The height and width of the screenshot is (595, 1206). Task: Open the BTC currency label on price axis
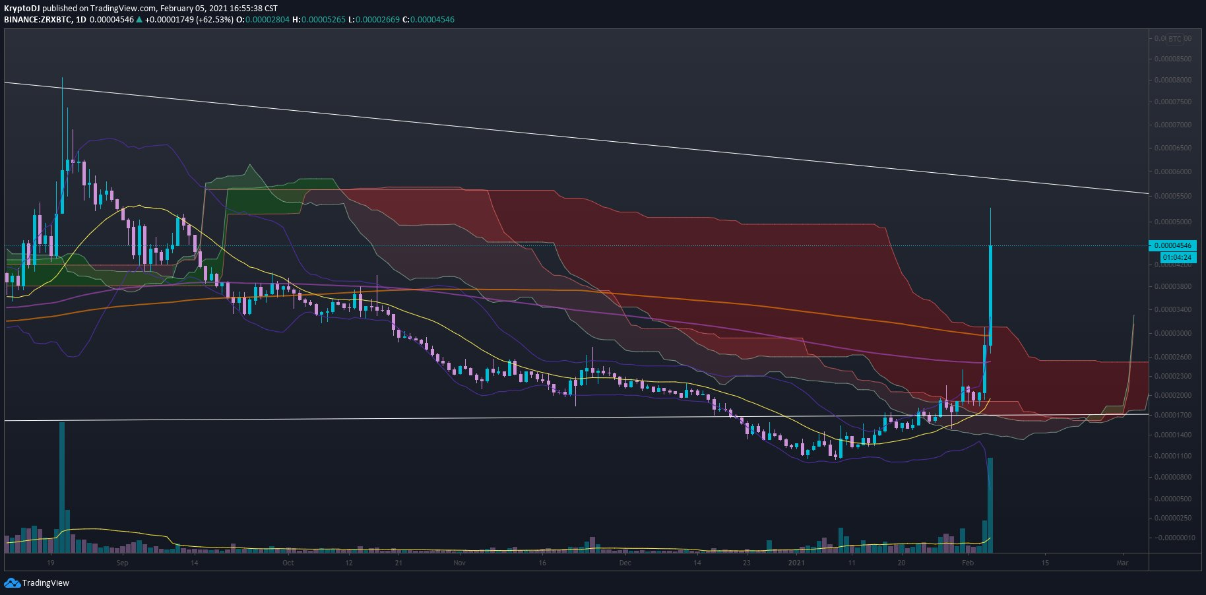click(x=1174, y=39)
